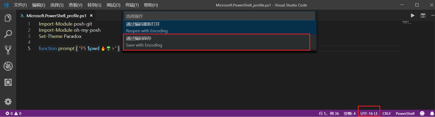Open the Explorer panel in activity bar

click(x=8, y=18)
